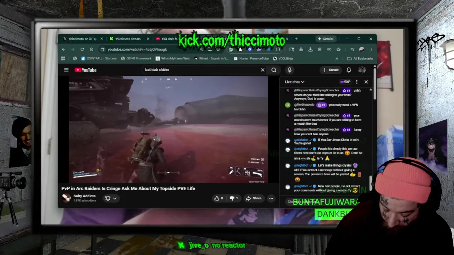
Task: Open the YouTube Create menu
Action: (331, 70)
